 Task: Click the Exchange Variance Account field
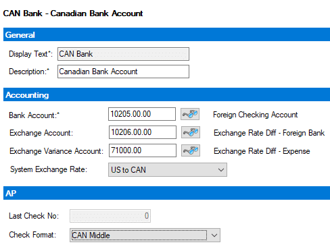(x=143, y=150)
